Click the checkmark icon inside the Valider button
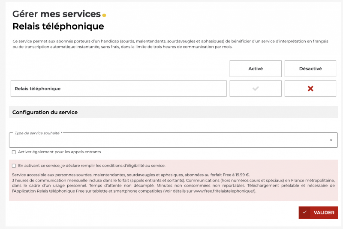 tap(304, 212)
